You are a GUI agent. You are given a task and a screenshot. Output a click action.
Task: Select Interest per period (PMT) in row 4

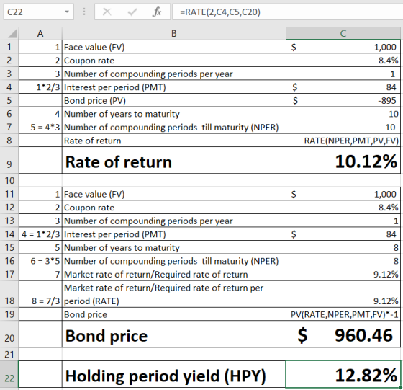173,87
